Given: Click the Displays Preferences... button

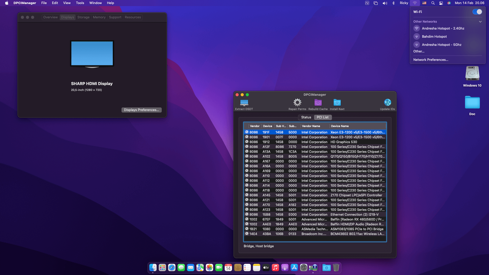Looking at the screenshot, I should click(x=141, y=110).
